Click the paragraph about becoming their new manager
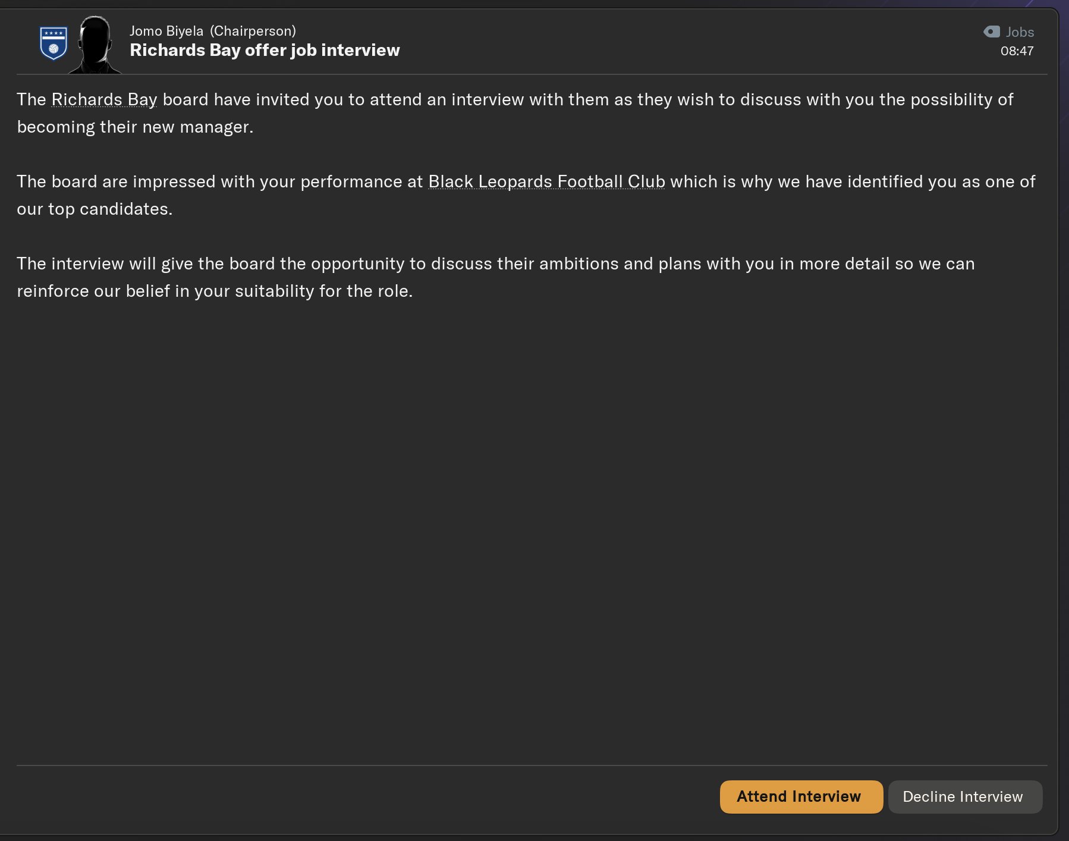This screenshot has width=1069, height=841. [x=515, y=113]
